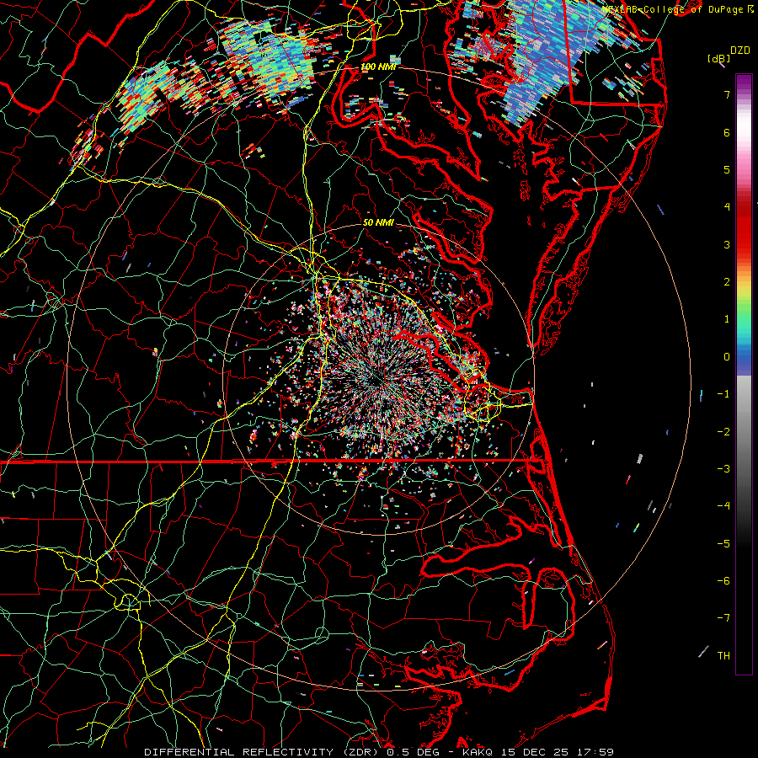Select the "-2" scale value

[x=723, y=431]
